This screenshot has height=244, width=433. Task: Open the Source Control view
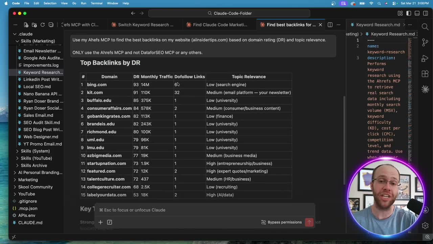coord(425,42)
